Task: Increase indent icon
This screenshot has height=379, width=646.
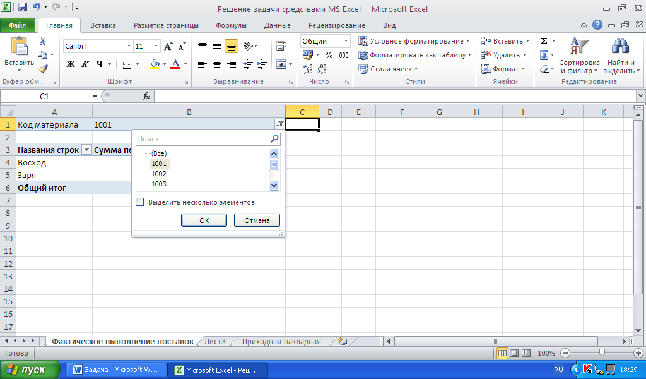Action: (x=262, y=64)
